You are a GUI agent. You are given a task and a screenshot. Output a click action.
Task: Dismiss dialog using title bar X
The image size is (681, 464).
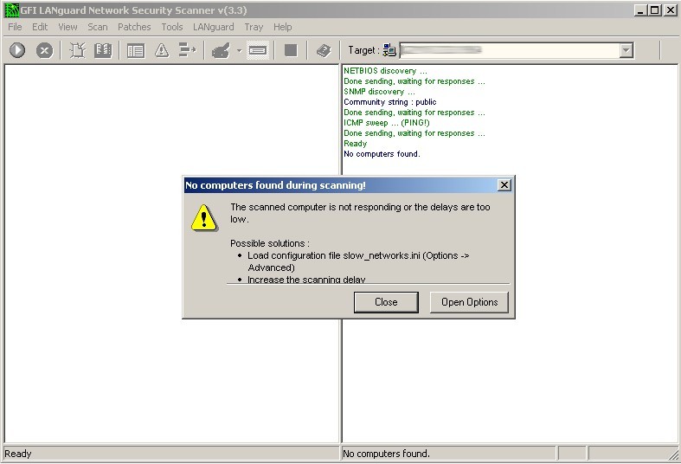point(504,185)
